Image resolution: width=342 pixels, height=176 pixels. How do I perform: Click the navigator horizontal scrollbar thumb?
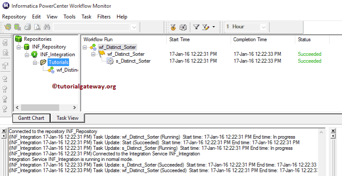pyautogui.click(x=40, y=107)
